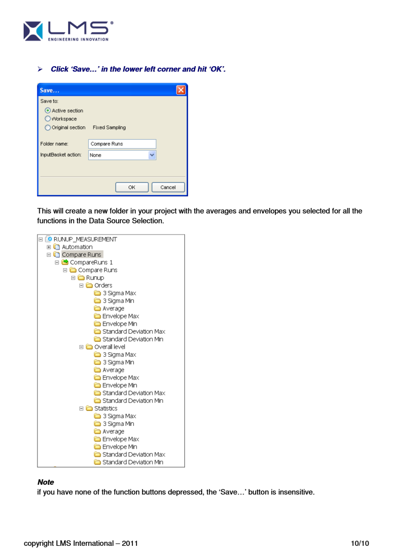
Task: Collapse the Statistics folder node
Action: [81, 408]
